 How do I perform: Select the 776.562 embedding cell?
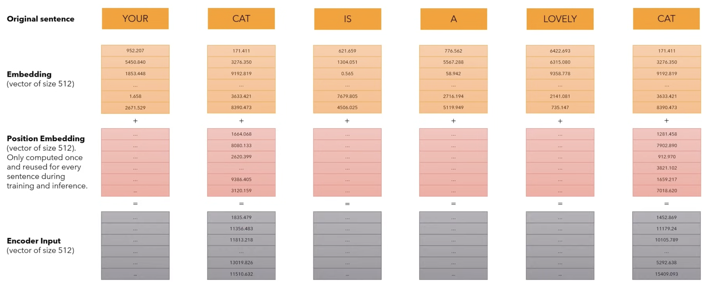[x=453, y=51]
